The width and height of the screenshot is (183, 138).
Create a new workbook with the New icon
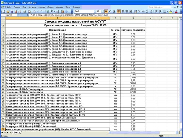point(4,11)
